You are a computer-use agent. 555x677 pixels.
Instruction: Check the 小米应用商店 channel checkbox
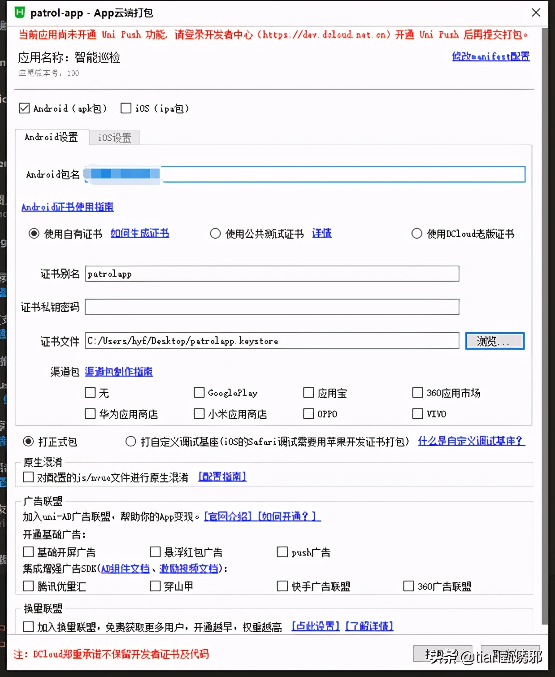click(199, 414)
